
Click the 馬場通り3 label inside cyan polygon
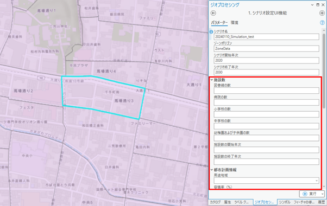[124, 101]
